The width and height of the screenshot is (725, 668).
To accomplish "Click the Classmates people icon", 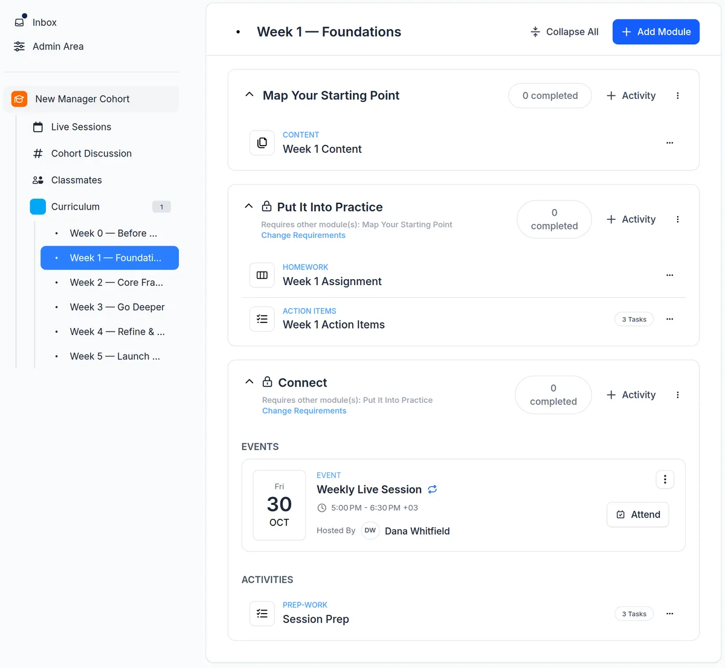I will [x=38, y=180].
